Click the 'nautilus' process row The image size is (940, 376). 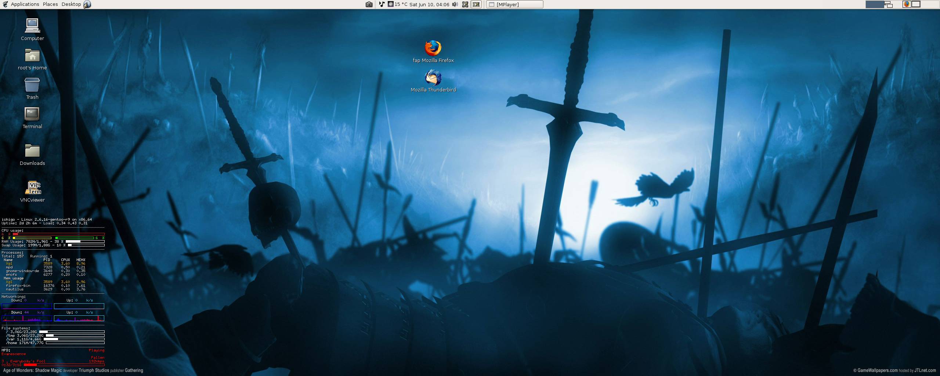(x=46, y=289)
